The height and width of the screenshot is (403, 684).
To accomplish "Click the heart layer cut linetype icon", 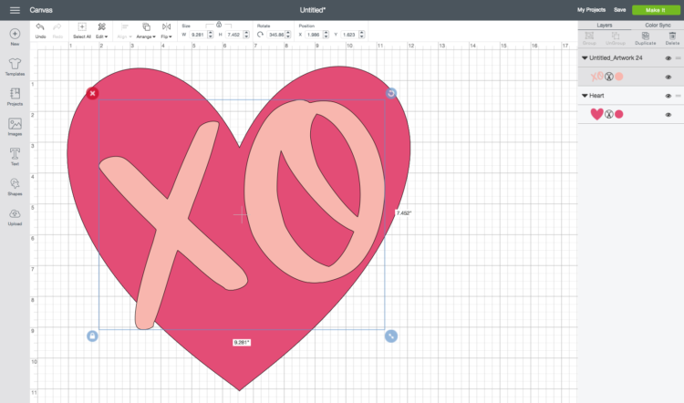I will [609, 114].
